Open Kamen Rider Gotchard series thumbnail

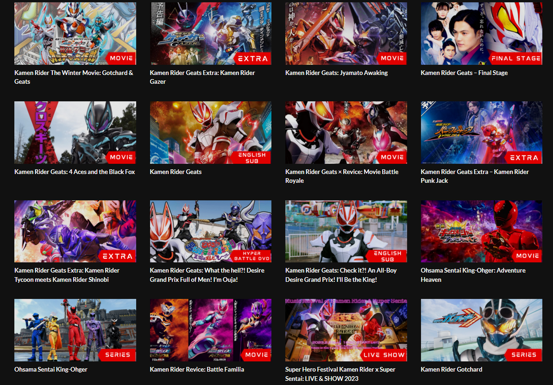click(481, 330)
